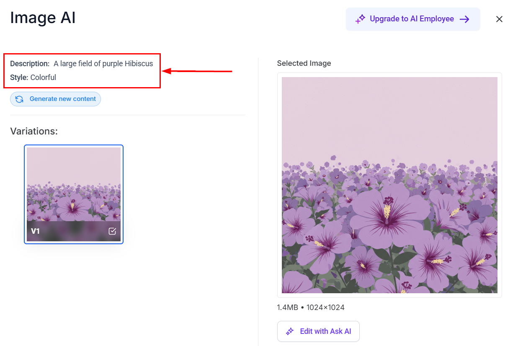This screenshot has height=346, width=518.
Task: Open the Variations section header
Action: tap(34, 131)
